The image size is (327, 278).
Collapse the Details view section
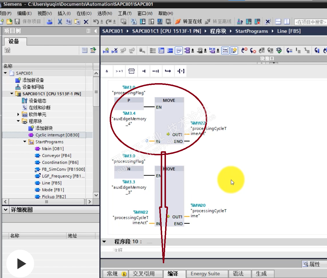click(x=6, y=210)
